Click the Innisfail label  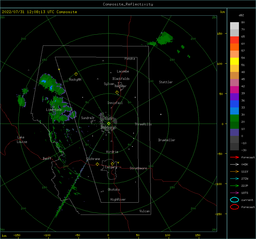[115, 103]
